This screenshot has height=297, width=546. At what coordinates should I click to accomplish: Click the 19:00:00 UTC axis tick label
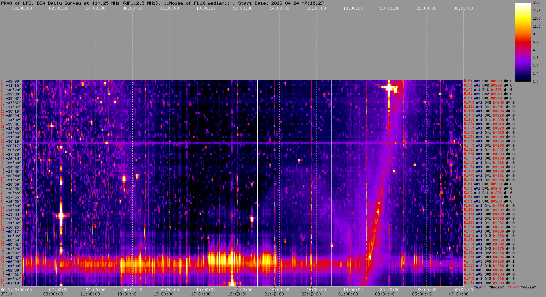point(237,294)
